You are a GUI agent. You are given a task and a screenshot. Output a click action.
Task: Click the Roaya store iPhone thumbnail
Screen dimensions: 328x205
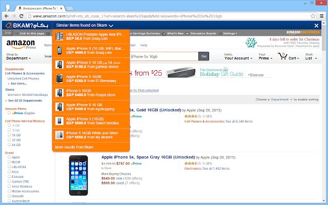59,93
